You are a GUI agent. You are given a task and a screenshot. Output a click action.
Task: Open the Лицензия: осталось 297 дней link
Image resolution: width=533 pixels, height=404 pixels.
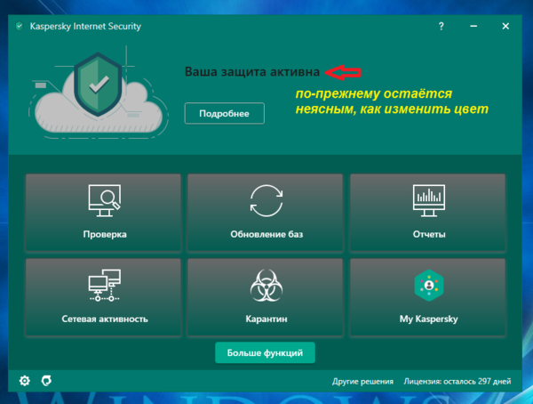(457, 382)
